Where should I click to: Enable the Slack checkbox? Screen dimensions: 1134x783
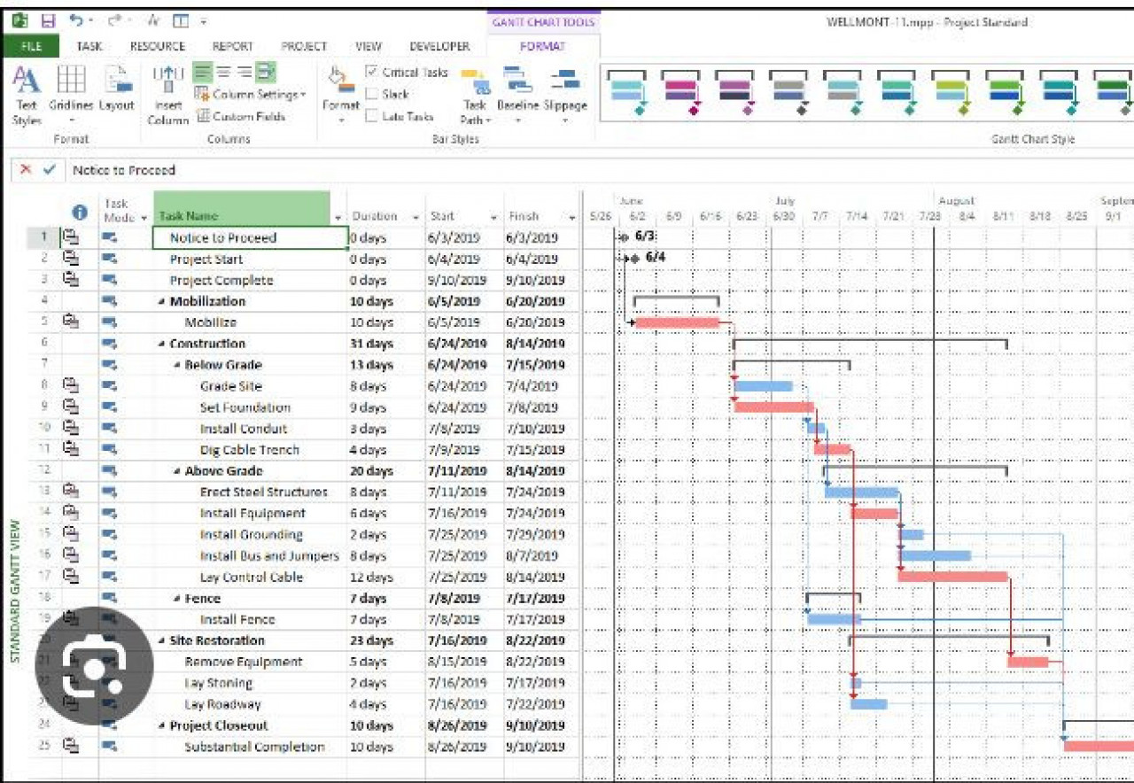[372, 94]
